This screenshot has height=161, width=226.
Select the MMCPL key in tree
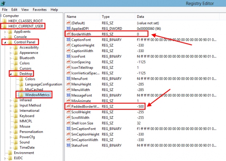26,121
